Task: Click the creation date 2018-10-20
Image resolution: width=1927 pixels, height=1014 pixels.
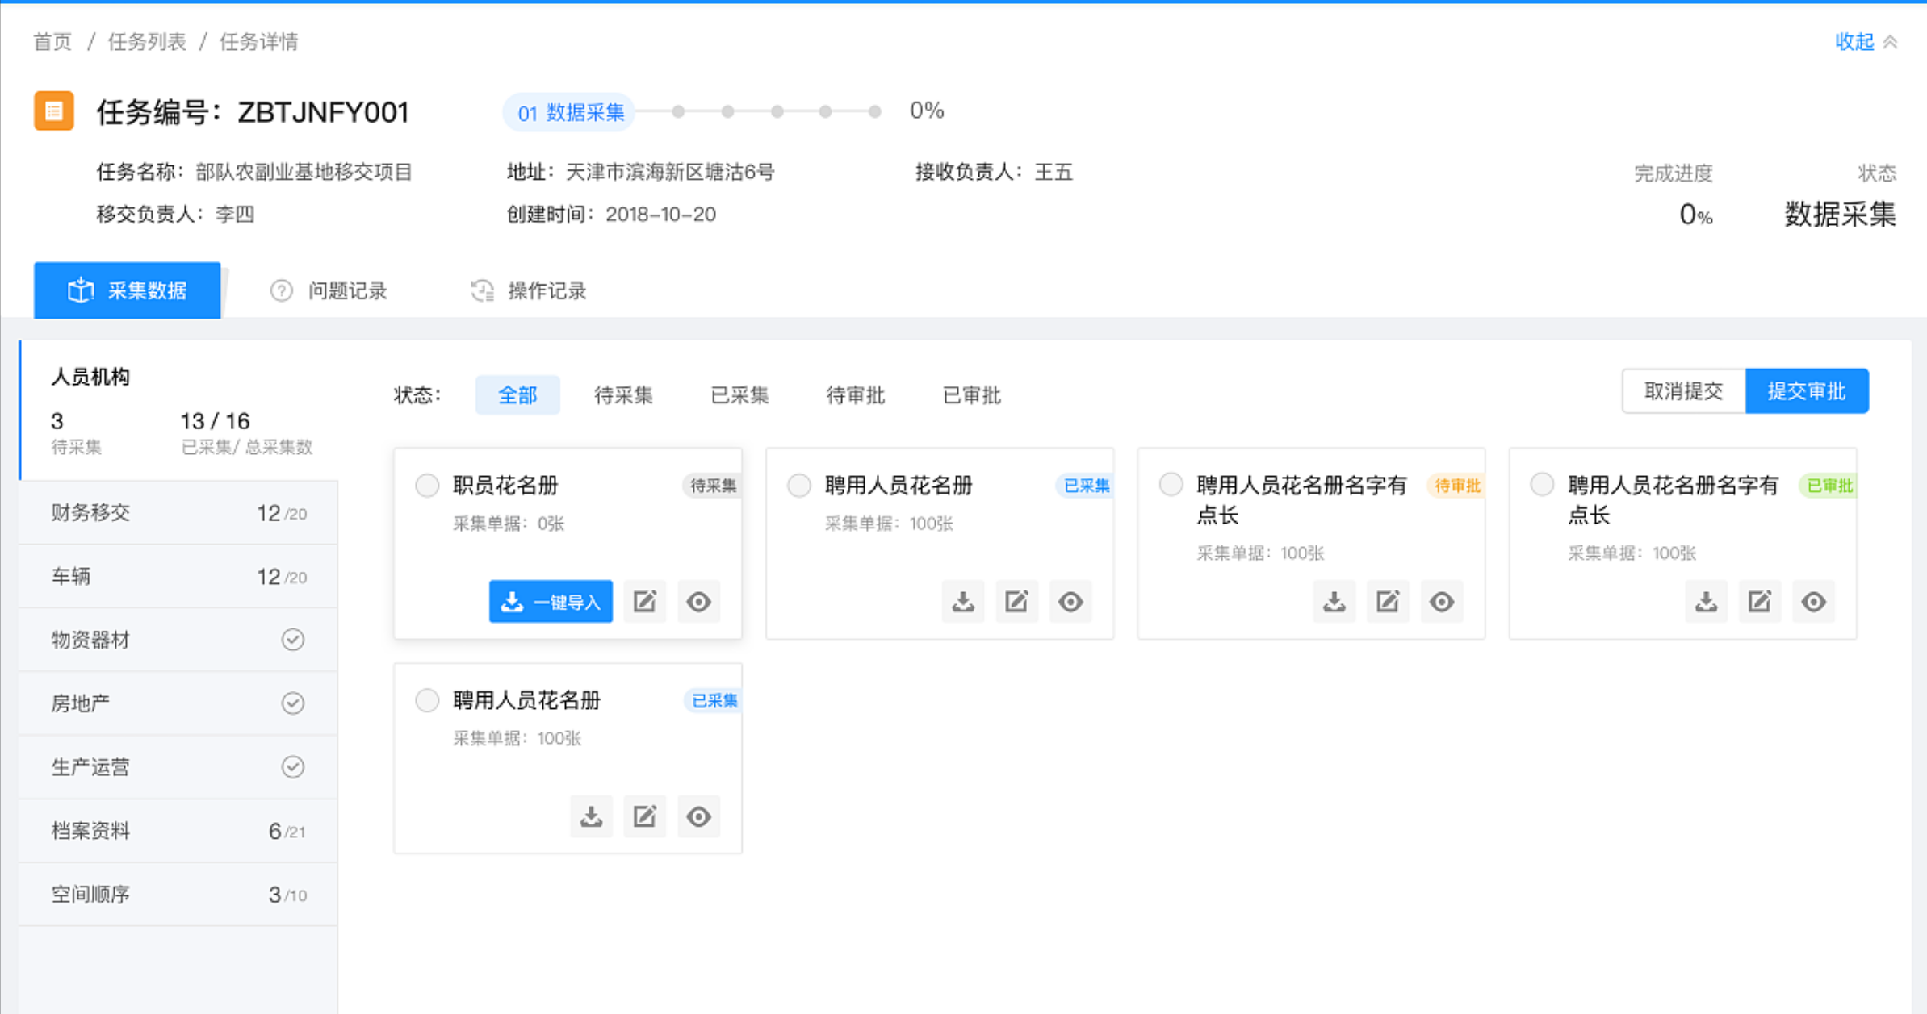Action: (660, 214)
